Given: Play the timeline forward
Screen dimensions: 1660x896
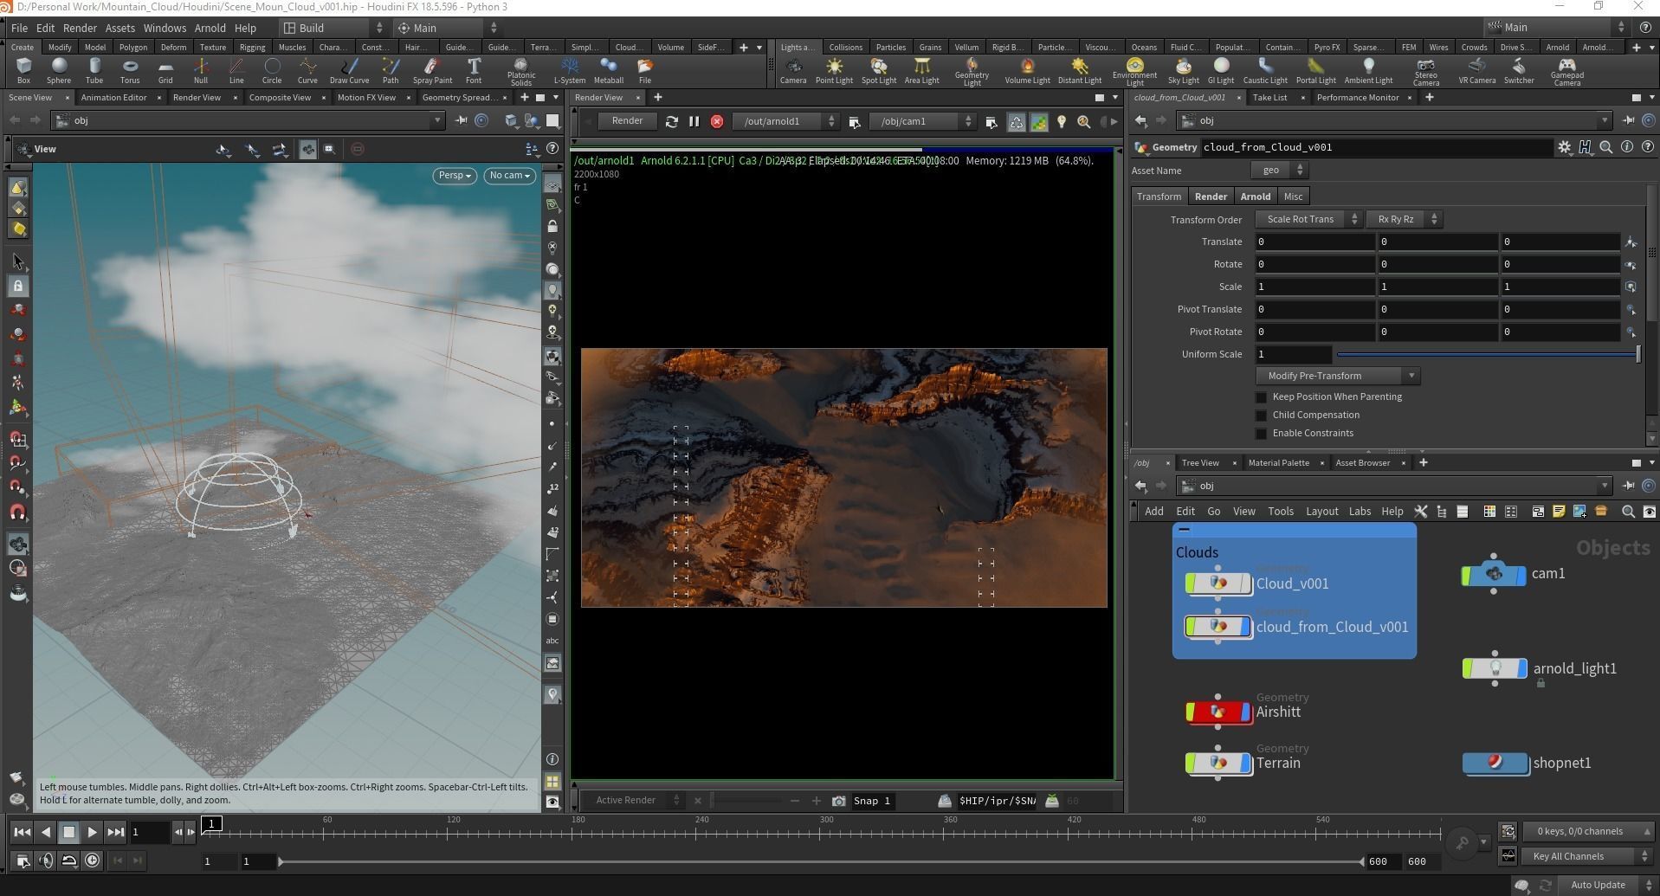Looking at the screenshot, I should point(92,832).
